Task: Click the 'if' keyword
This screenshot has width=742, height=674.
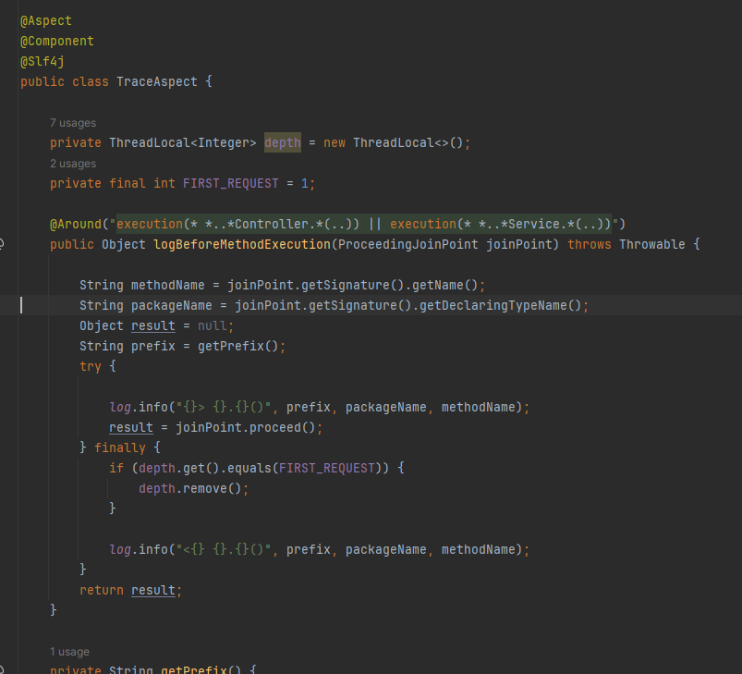Action: coord(116,469)
